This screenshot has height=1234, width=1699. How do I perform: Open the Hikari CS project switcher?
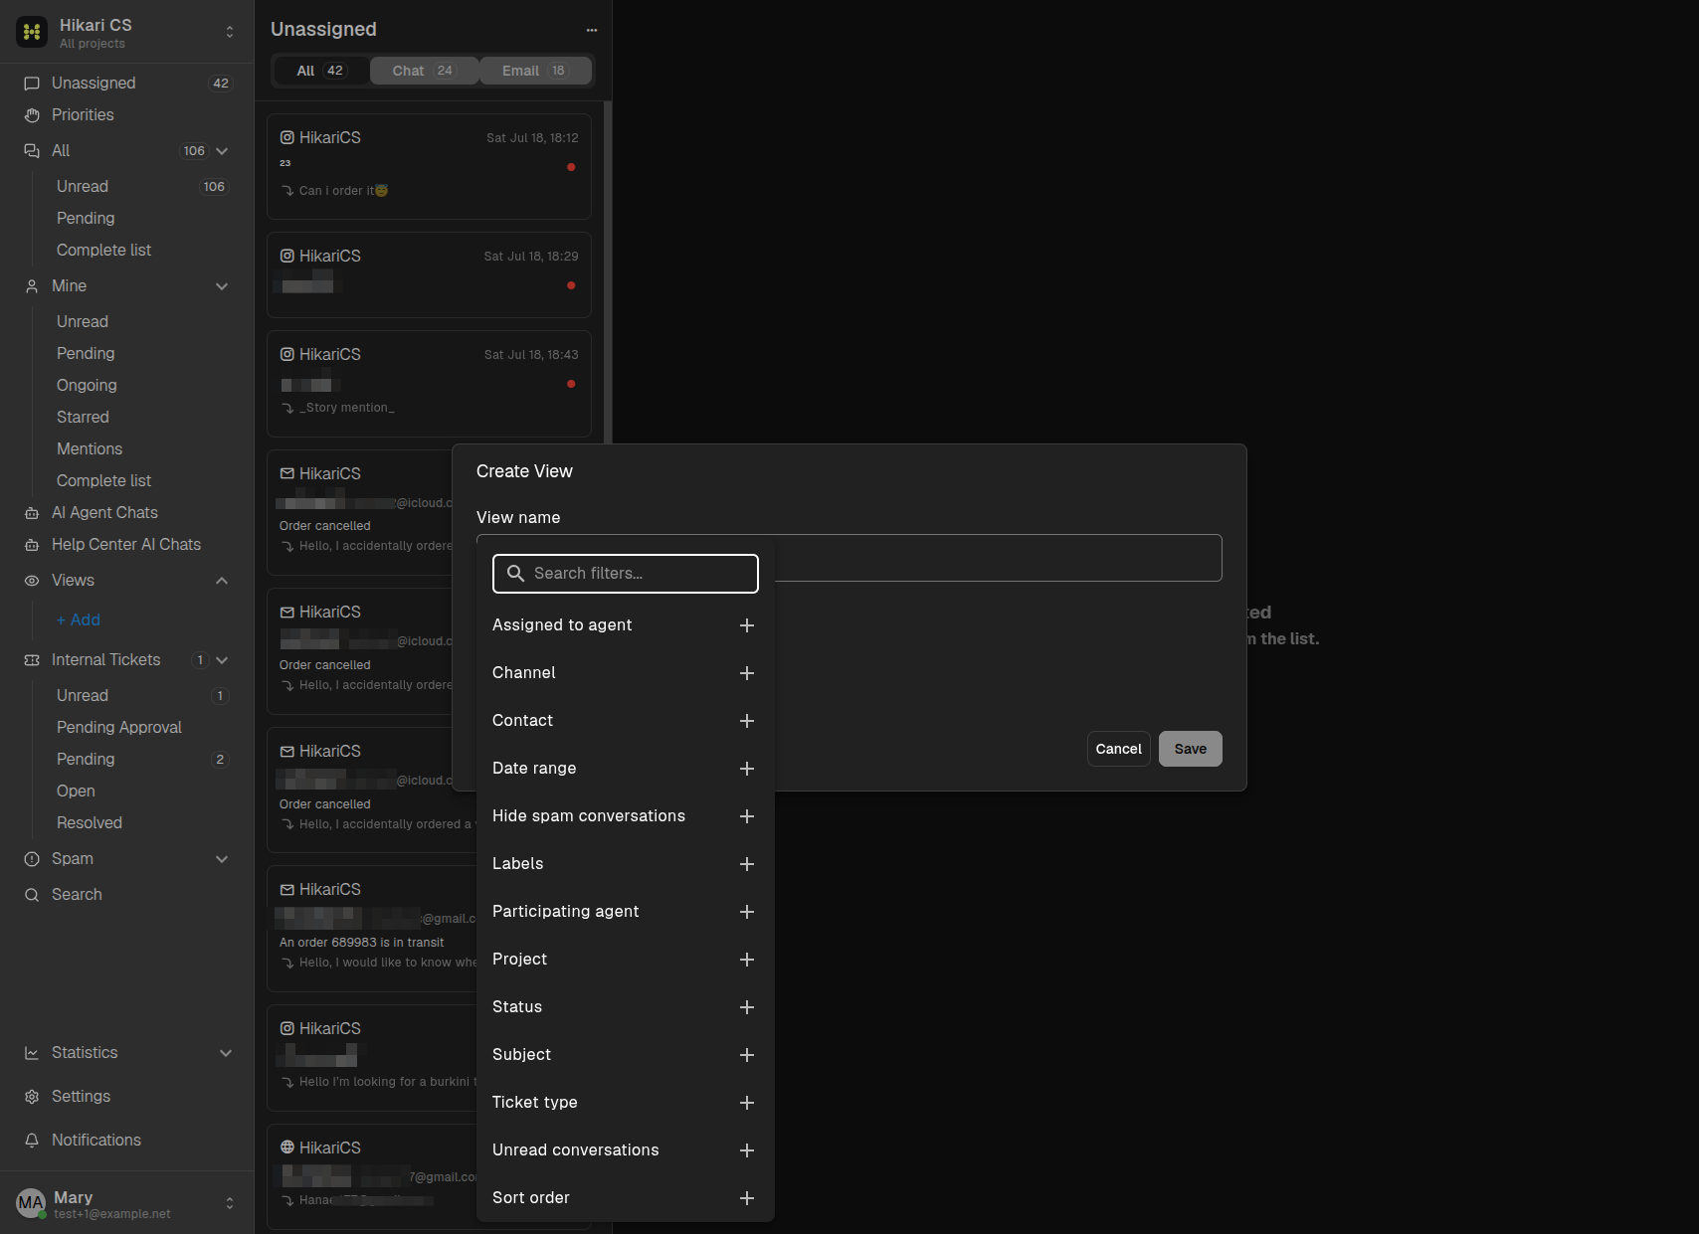230,32
